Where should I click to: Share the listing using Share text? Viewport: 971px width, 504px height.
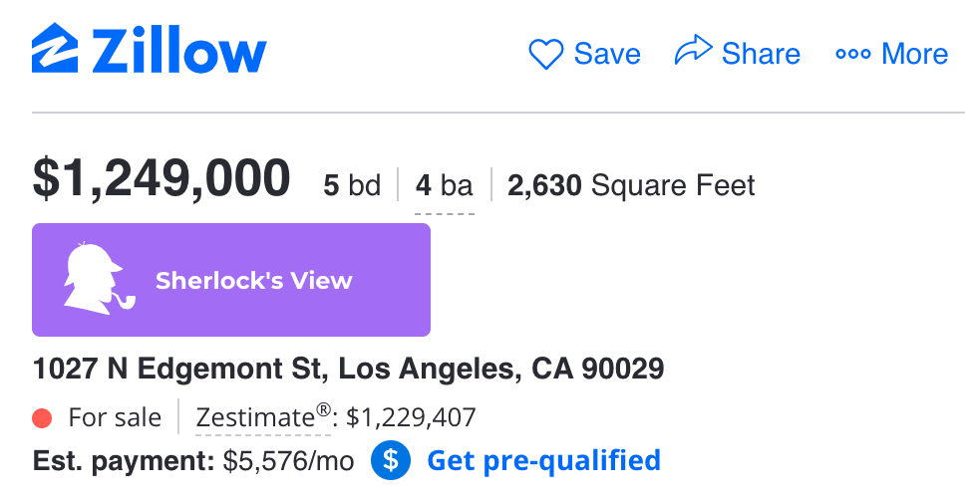click(761, 54)
